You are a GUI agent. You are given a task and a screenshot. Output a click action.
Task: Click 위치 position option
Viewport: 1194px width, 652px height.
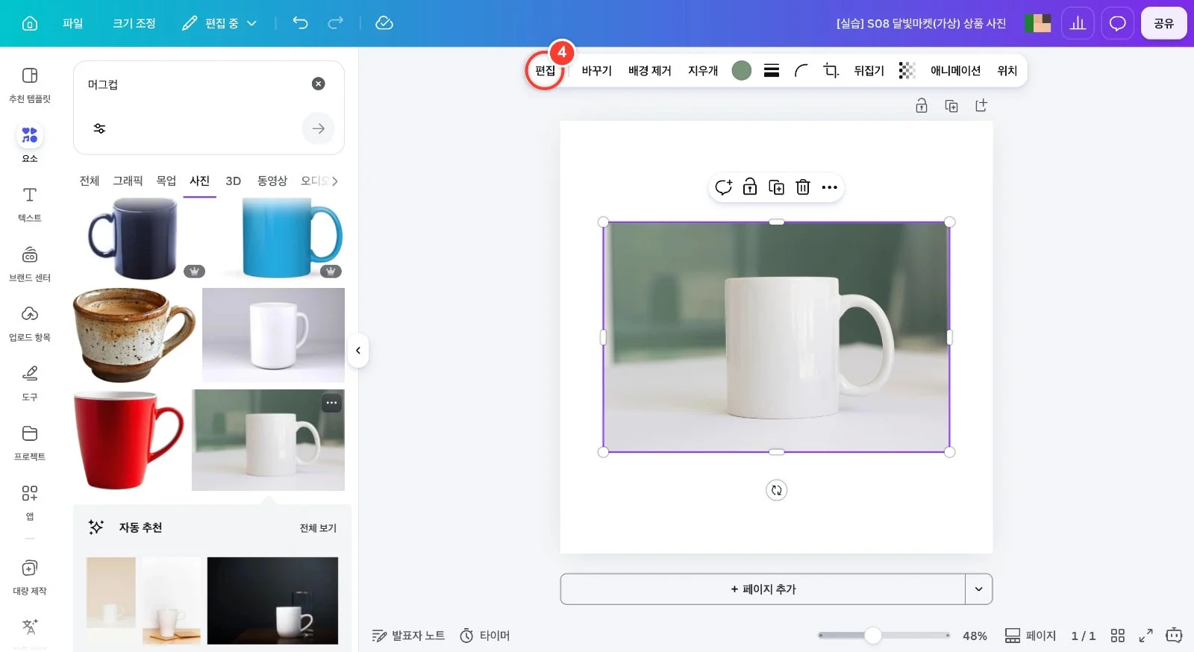point(1007,70)
